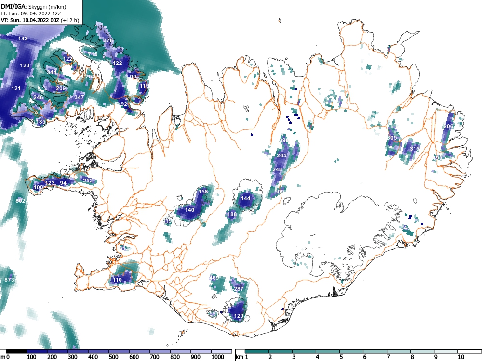
Task: Click the visibility value 185
Action: tap(41, 122)
